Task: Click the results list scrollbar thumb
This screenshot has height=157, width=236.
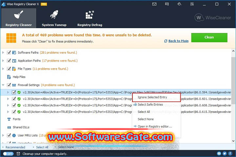Action: pyautogui.click(x=233, y=80)
